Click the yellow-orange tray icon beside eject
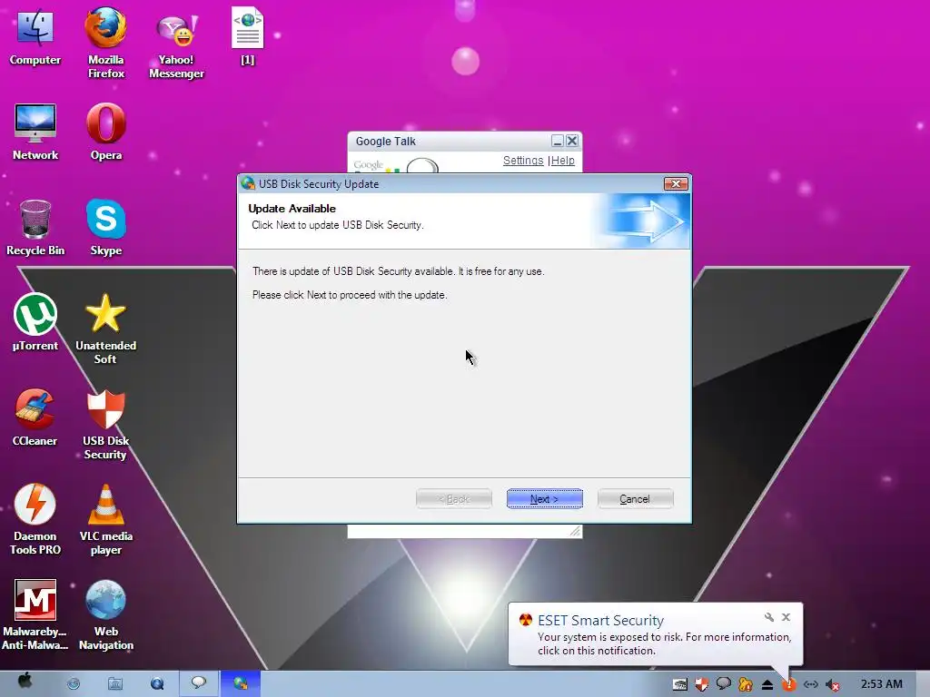 pyautogui.click(x=746, y=684)
